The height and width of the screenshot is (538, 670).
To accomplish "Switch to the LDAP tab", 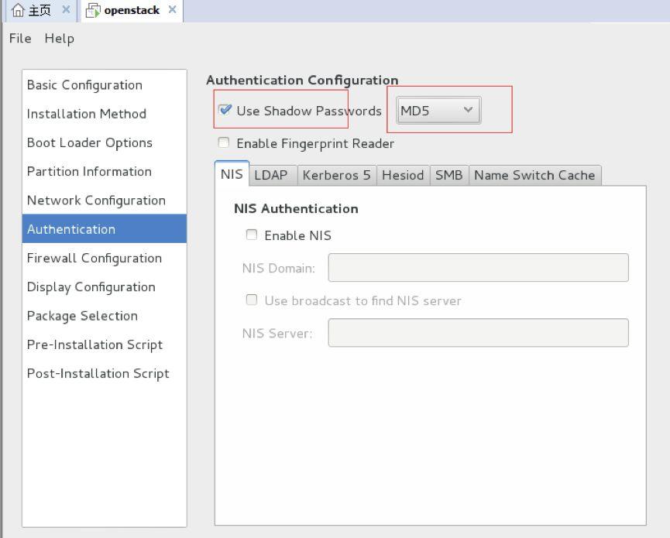I will (x=270, y=175).
